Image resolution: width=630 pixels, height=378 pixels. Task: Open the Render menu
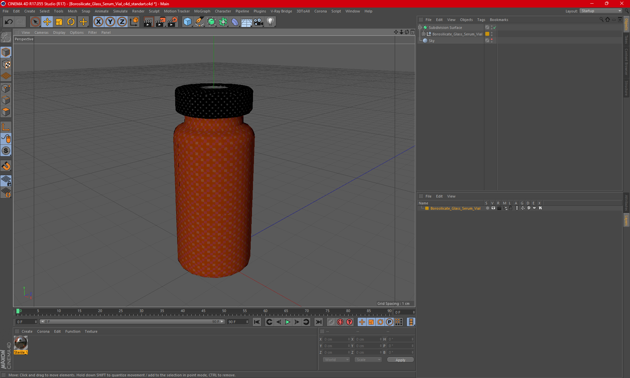pos(138,11)
